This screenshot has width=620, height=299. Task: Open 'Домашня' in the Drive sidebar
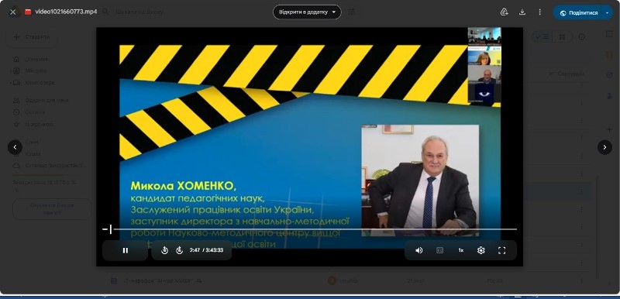coord(32,59)
